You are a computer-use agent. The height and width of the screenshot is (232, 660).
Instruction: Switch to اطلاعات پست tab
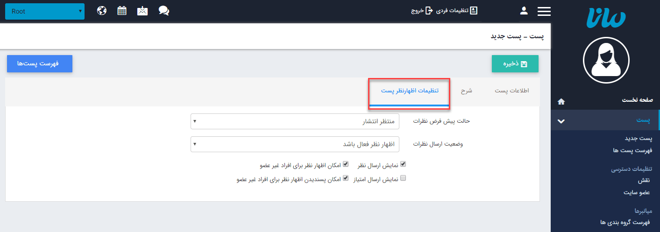[x=512, y=91]
